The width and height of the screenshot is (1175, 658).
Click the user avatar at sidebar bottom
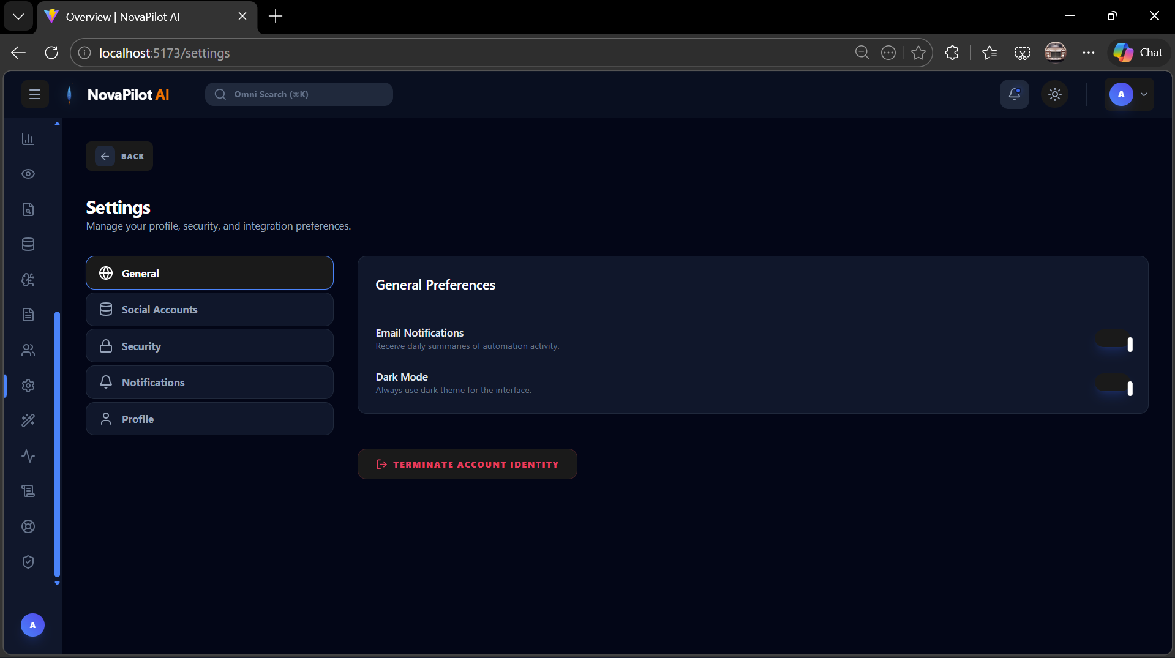point(33,625)
